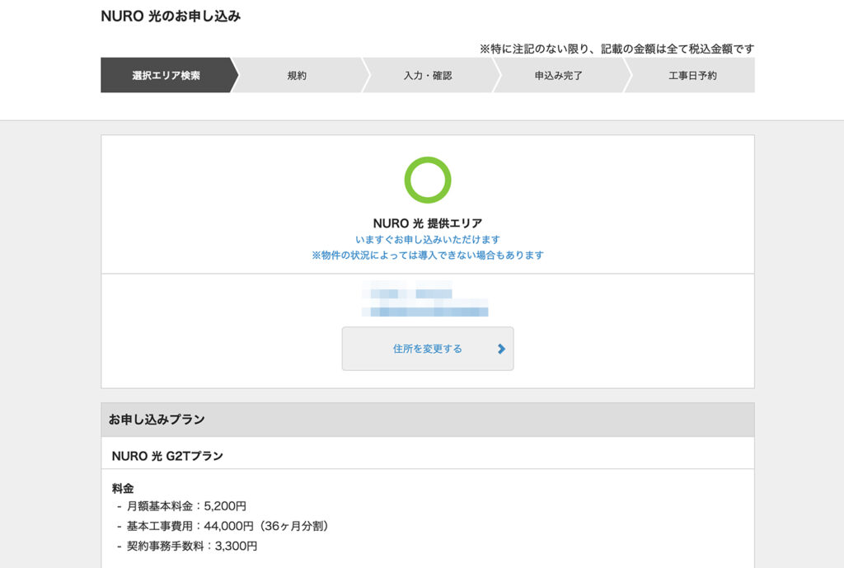844x568 pixels.
Task: Click the NURO 光 G2Tプラン plan name
Action: pyautogui.click(x=167, y=456)
